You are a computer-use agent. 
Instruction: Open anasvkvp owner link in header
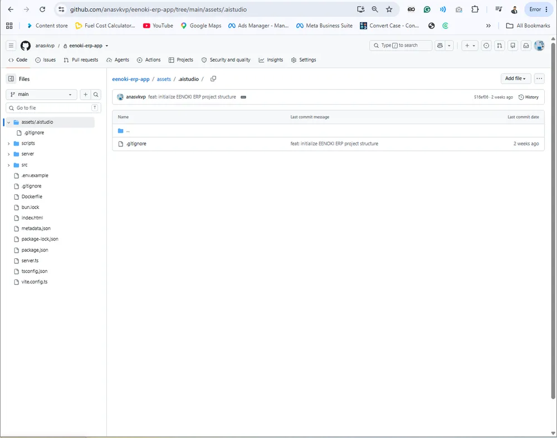45,46
